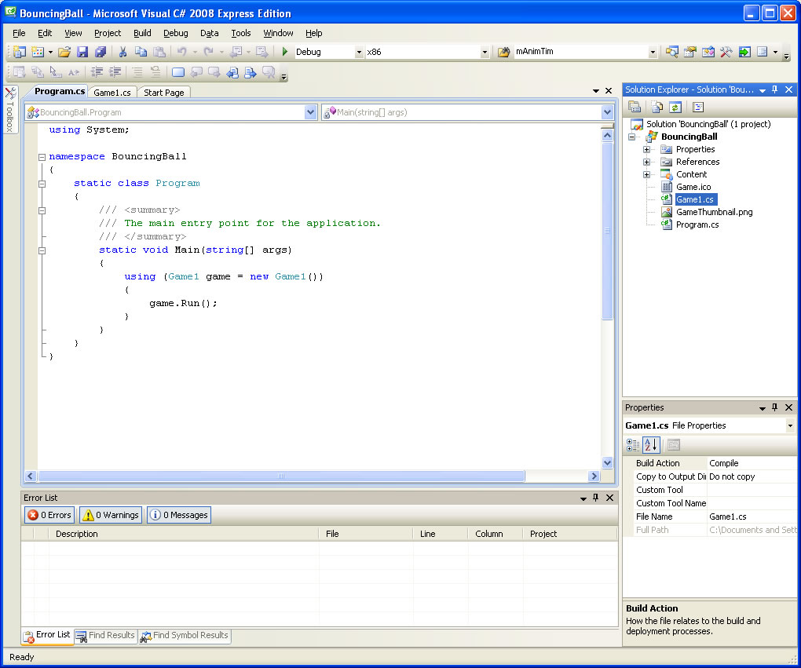Image resolution: width=801 pixels, height=668 pixels.
Task: Expand the Content node in Solution Explorer
Action: [x=647, y=175]
